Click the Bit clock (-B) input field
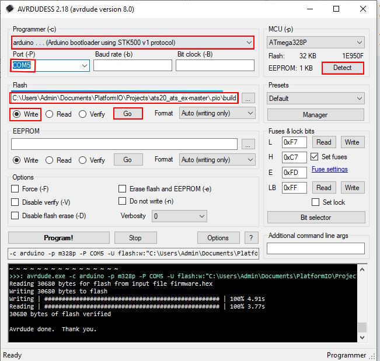This screenshot has width=380, height=361. (215, 65)
